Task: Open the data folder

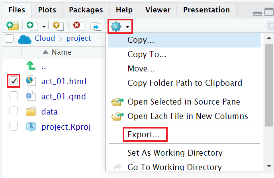Action: (49, 112)
